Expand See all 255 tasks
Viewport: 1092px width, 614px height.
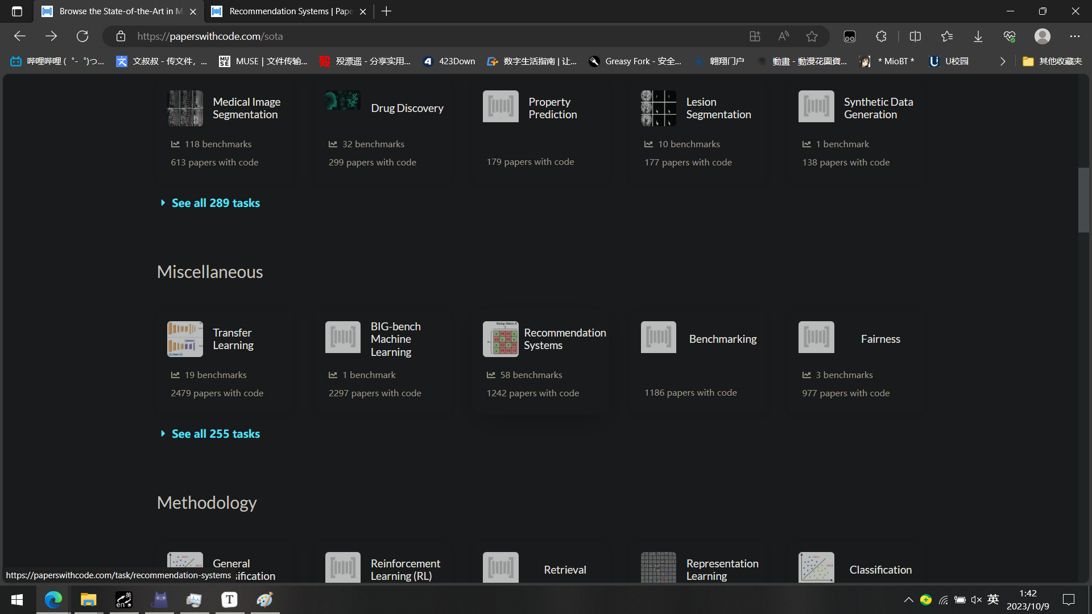216,434
